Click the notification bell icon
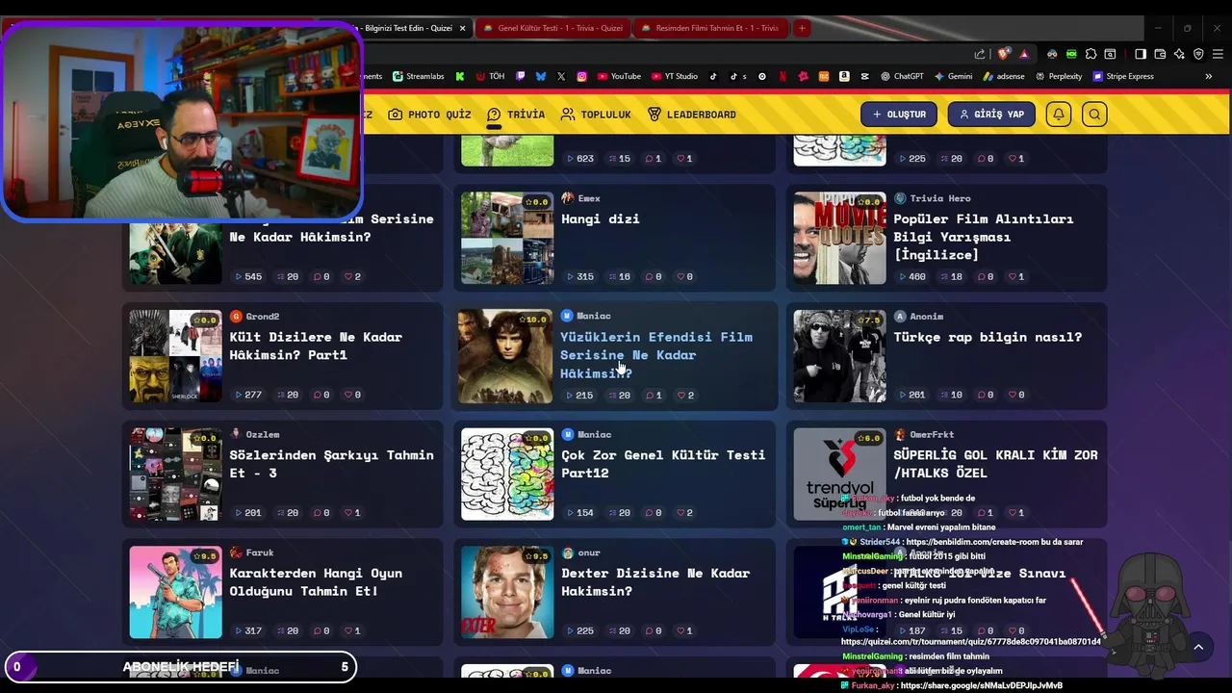This screenshot has height=693, width=1232. (1059, 115)
